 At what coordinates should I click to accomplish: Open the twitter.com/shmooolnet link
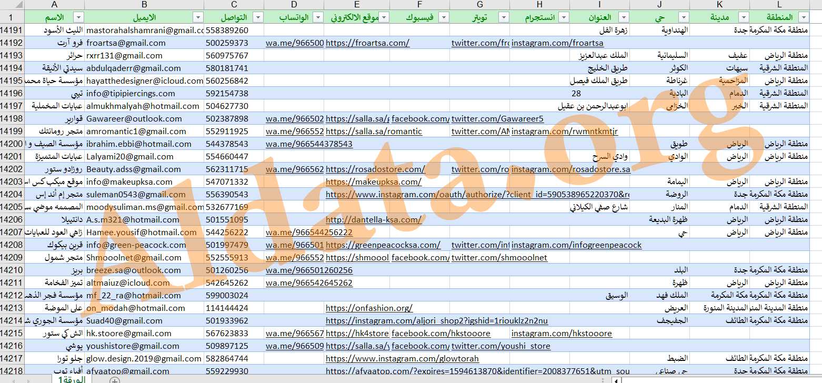(499, 257)
